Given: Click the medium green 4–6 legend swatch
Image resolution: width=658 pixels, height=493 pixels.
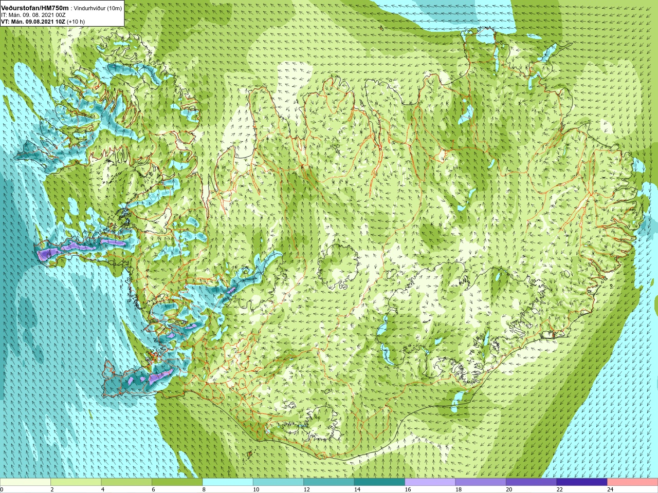Looking at the screenshot, I should [126, 482].
